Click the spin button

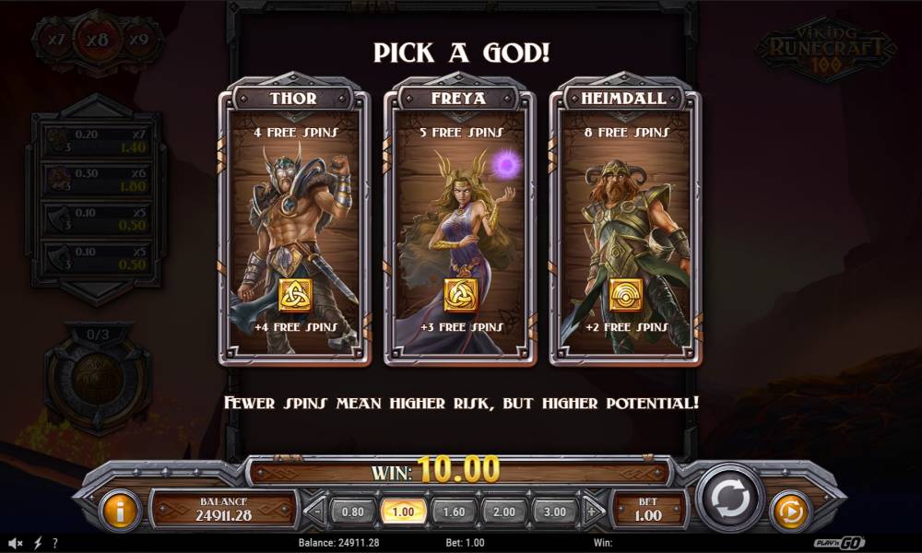(x=729, y=499)
